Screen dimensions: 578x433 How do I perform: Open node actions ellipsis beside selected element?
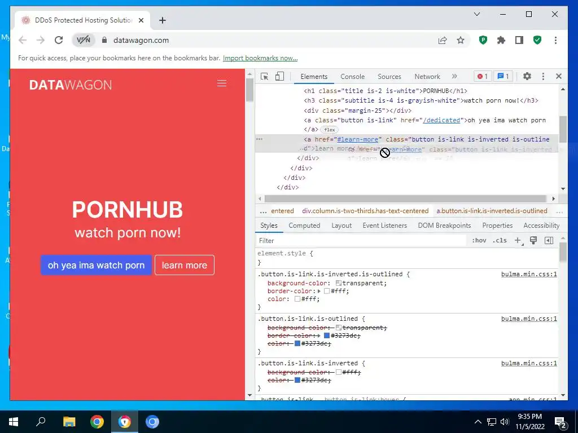[259, 139]
